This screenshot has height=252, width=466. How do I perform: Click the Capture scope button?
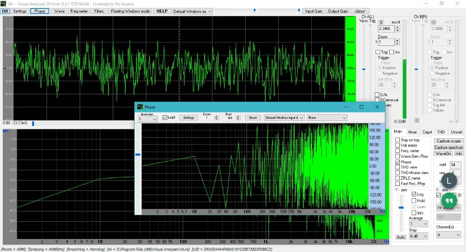(448, 141)
